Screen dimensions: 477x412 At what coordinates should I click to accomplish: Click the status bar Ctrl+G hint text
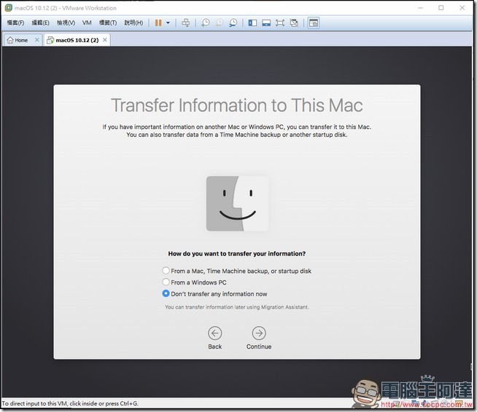click(x=70, y=403)
